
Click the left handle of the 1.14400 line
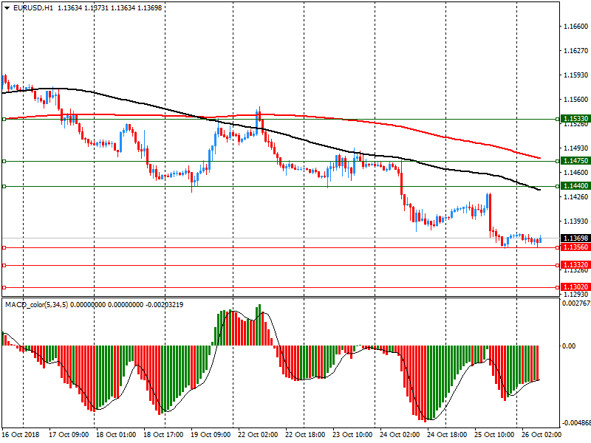4,186
